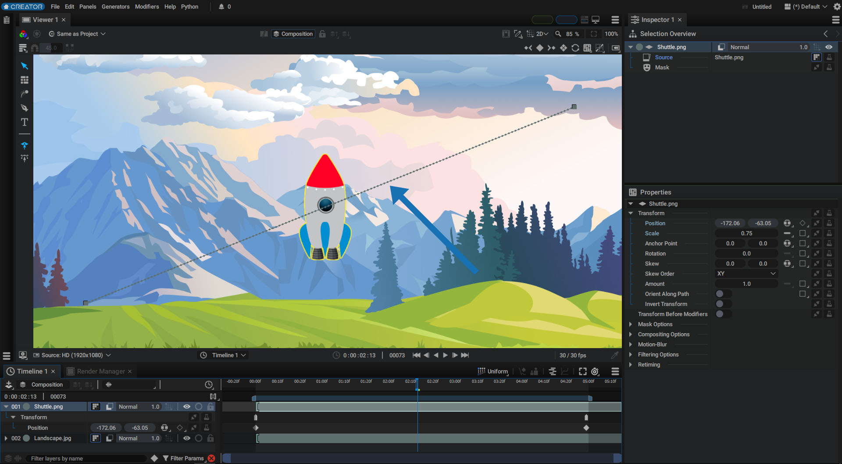842x464 pixels.
Task: Open Skew Order XY dropdown
Action: 746,273
